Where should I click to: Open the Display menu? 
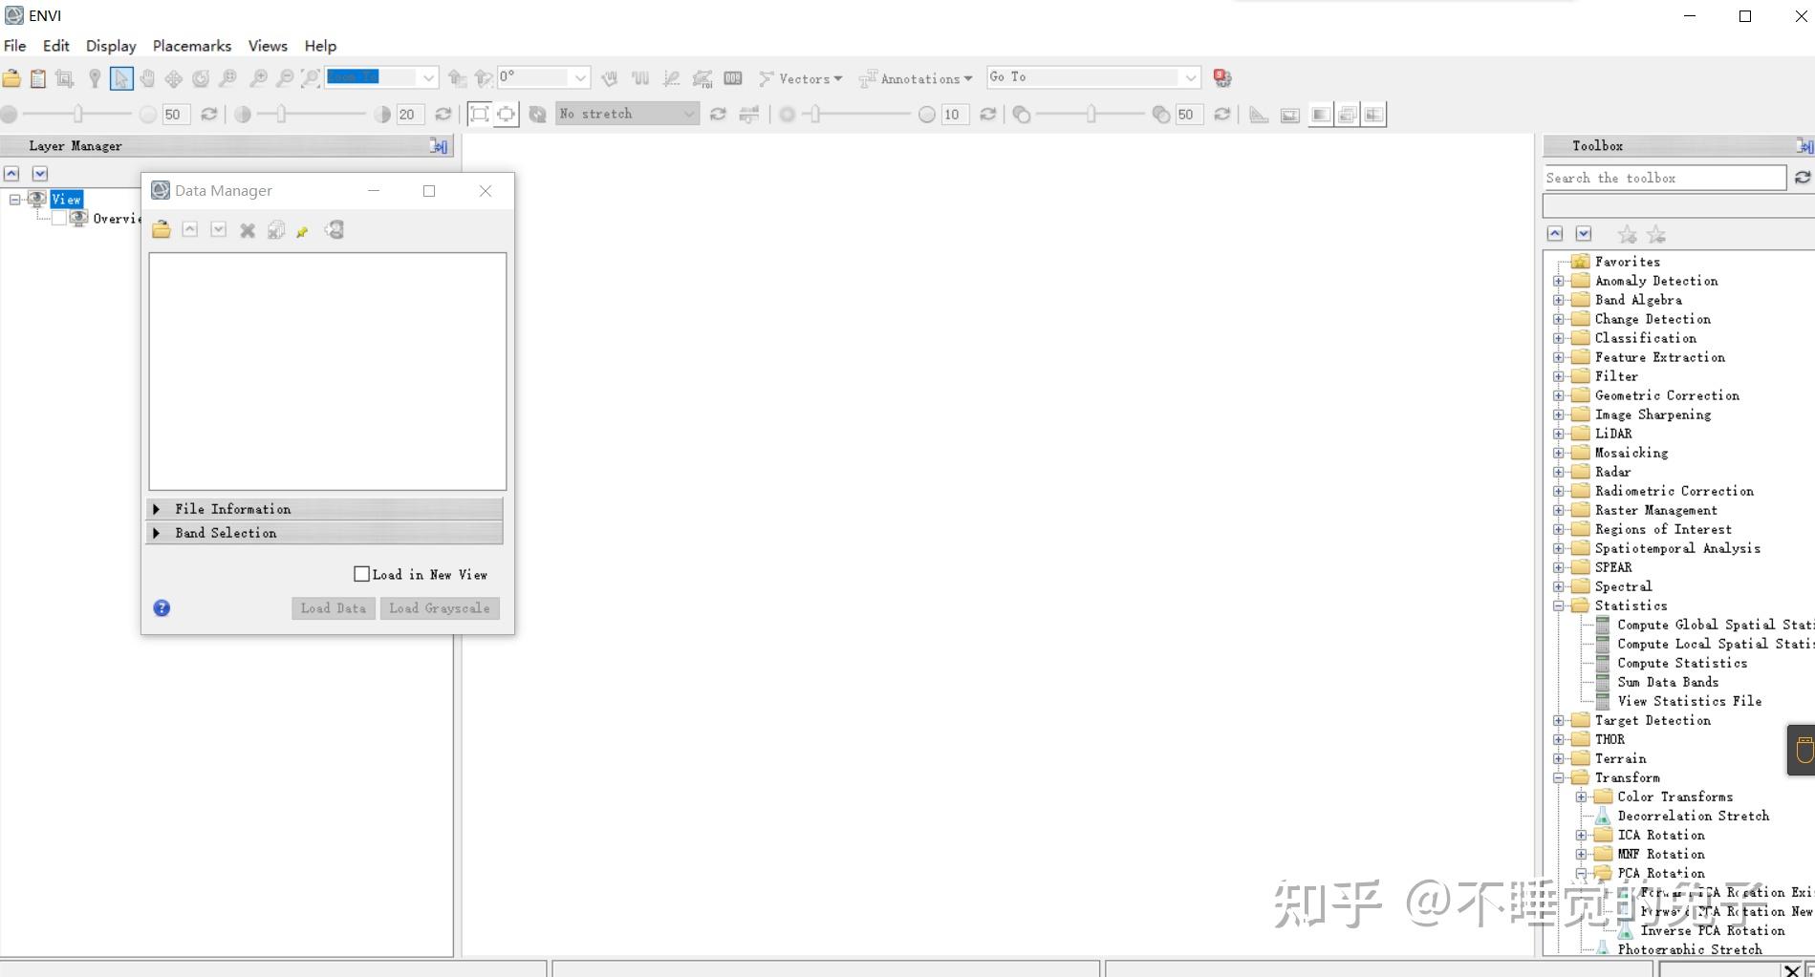110,45
